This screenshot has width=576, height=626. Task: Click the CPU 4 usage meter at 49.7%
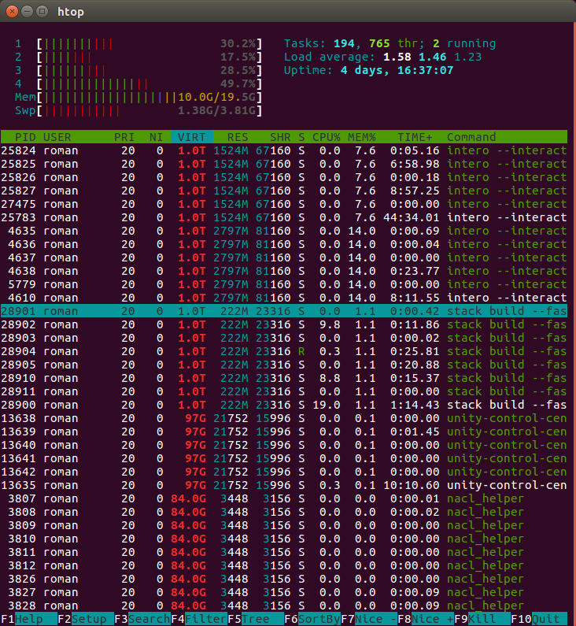click(138, 83)
